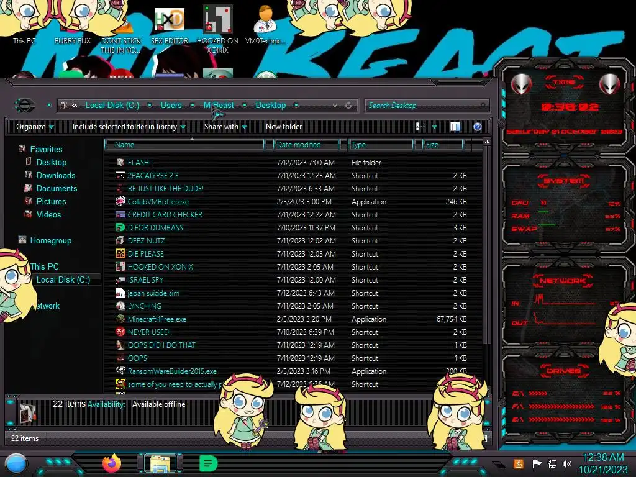Open the green notes app on taskbar
This screenshot has width=636, height=477.
click(x=209, y=463)
